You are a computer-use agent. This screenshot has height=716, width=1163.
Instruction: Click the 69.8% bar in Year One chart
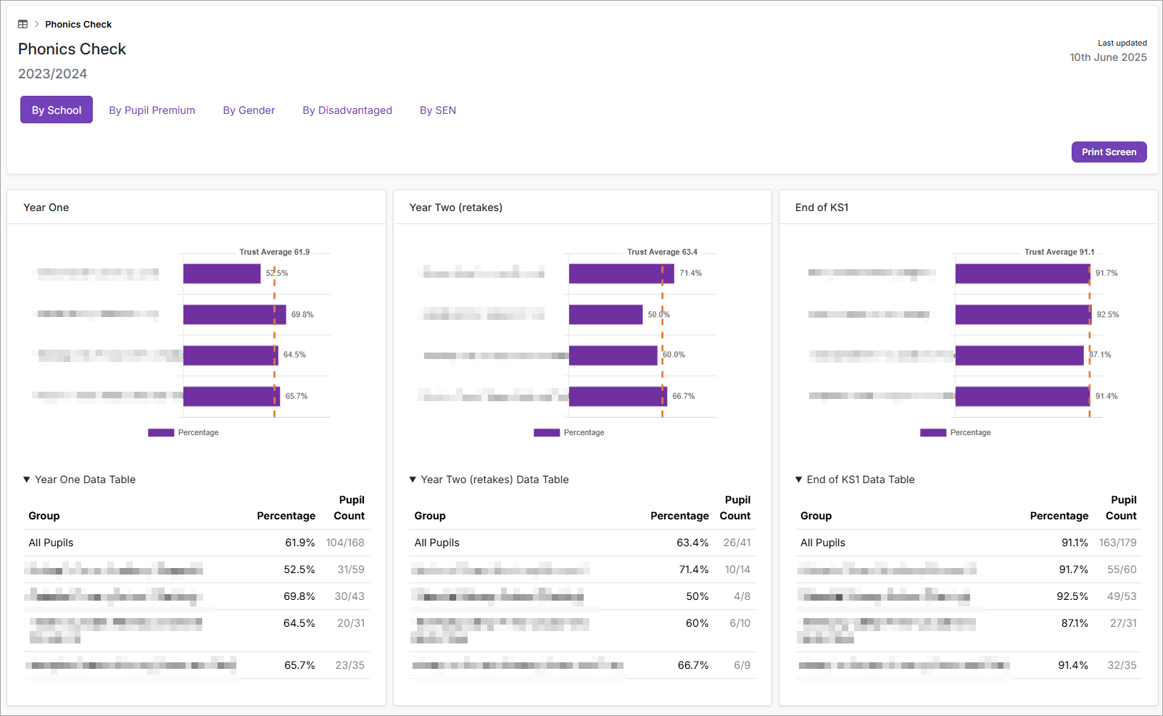pyautogui.click(x=234, y=315)
